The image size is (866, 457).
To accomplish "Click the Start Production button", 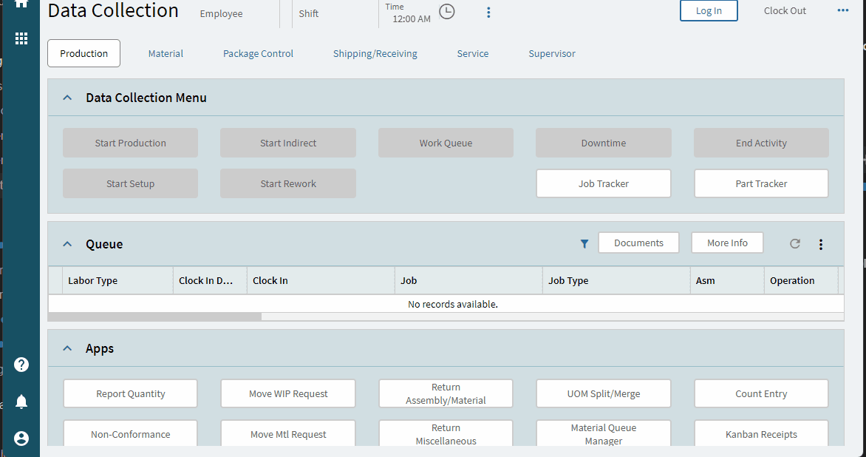I will point(130,143).
